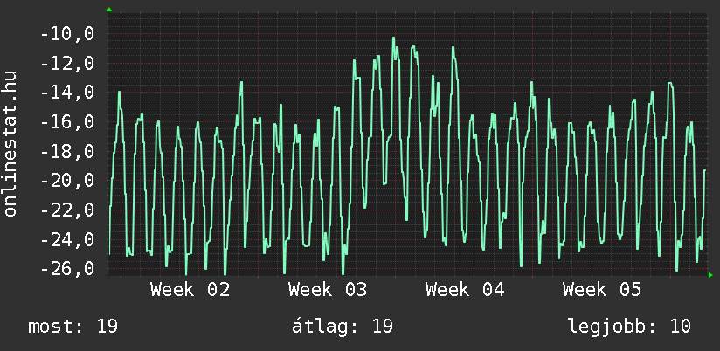Click the -22,0 y-axis label
720x351 pixels.
(67, 210)
